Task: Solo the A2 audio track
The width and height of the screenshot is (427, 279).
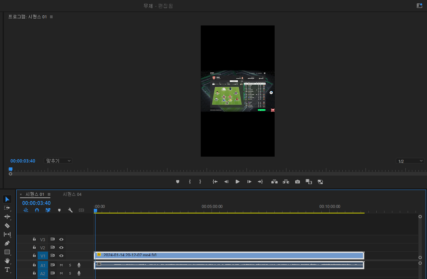Action: [70, 273]
